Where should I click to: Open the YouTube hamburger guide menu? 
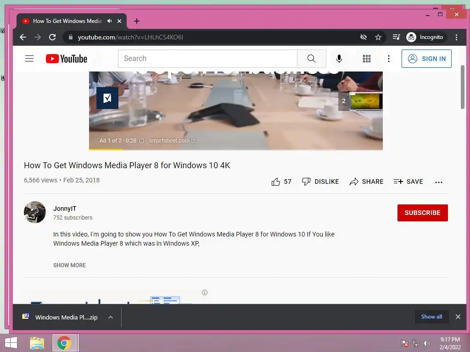(29, 58)
